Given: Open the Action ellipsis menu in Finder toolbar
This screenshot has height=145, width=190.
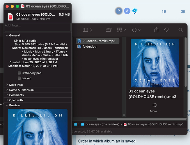Looking at the screenshot, I should tap(134, 30).
